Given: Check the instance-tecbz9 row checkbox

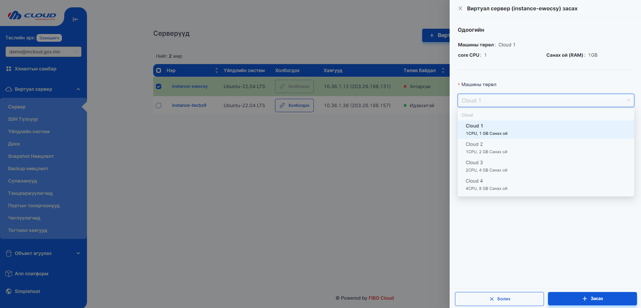Looking at the screenshot, I should [159, 105].
